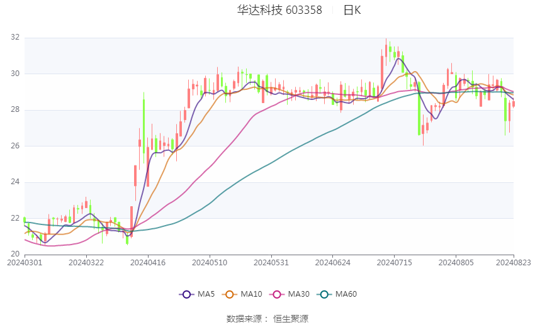The width and height of the screenshot is (535, 325).
Task: Click the y-axis value 22
Action: coord(15,218)
